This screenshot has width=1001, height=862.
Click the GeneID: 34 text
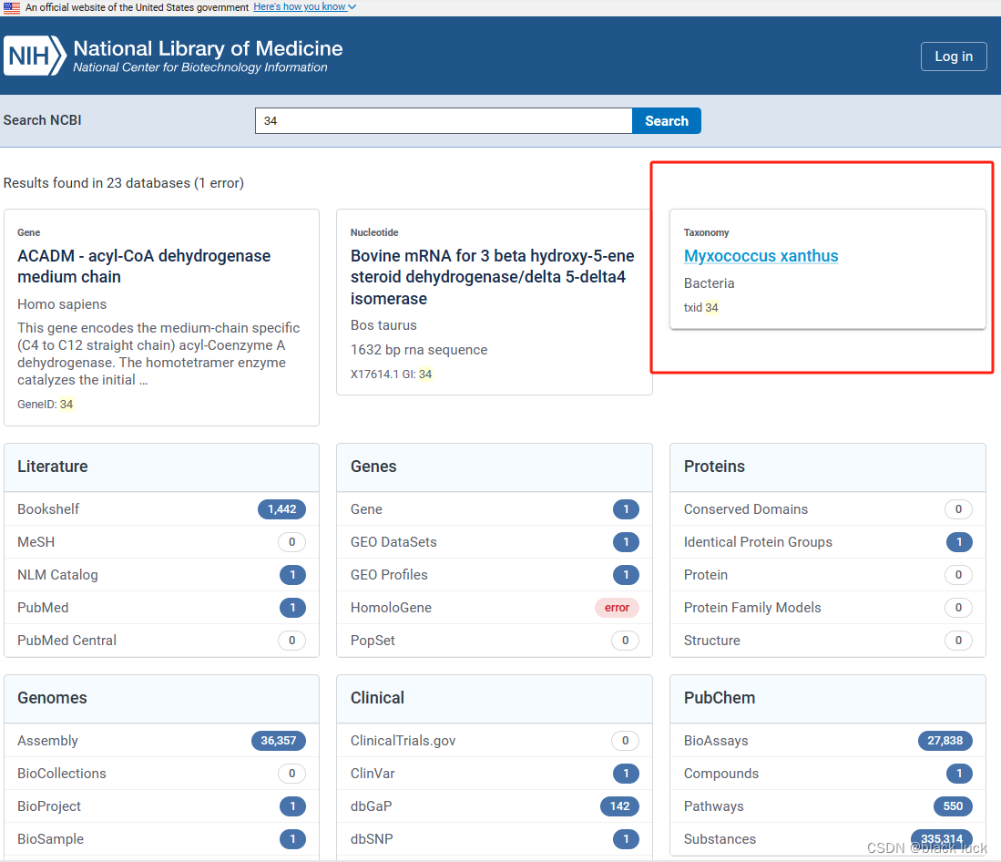point(46,405)
